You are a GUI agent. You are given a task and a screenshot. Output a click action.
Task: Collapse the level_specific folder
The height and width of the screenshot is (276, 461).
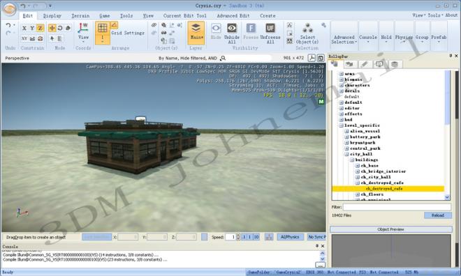(x=342, y=125)
